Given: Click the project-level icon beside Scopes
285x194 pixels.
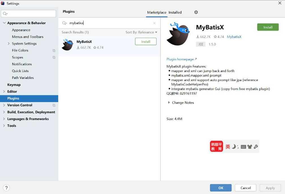Looking at the screenshot, I should (54, 57).
